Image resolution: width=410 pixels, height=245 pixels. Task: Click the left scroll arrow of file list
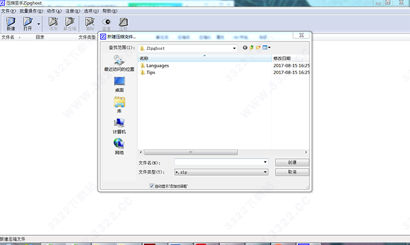tap(140, 152)
